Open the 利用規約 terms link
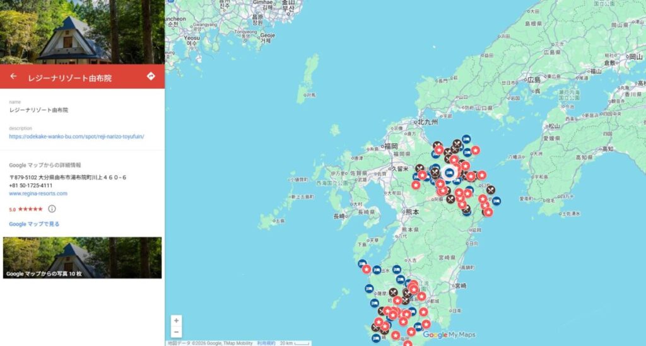This screenshot has width=646, height=346. [265, 343]
